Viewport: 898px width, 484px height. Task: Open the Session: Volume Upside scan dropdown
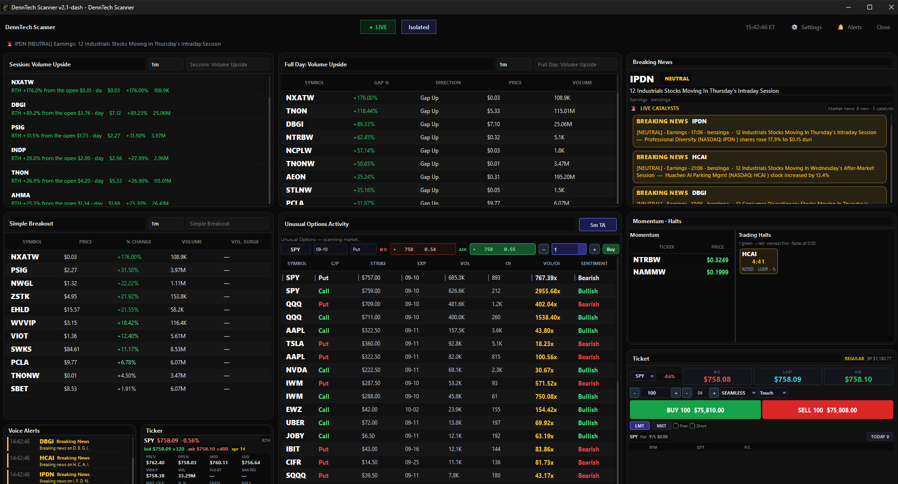point(228,65)
